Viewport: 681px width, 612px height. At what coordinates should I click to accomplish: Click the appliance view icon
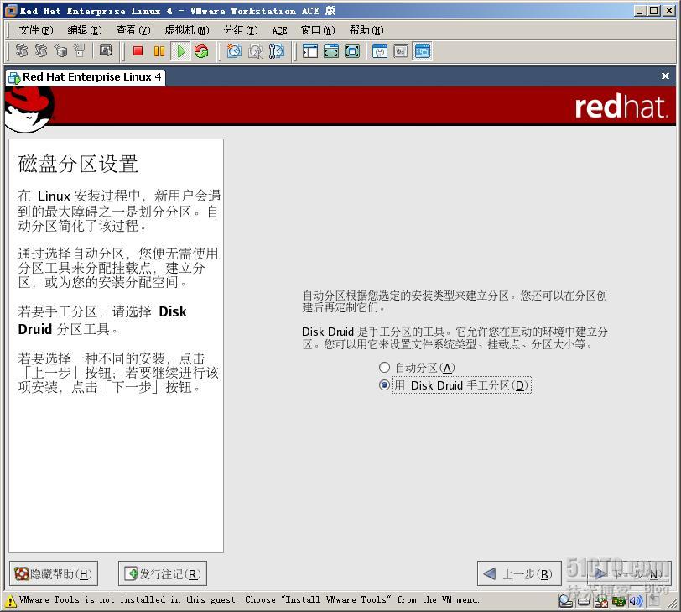point(400,51)
